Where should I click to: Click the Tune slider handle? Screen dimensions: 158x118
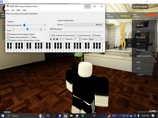point(27,29)
